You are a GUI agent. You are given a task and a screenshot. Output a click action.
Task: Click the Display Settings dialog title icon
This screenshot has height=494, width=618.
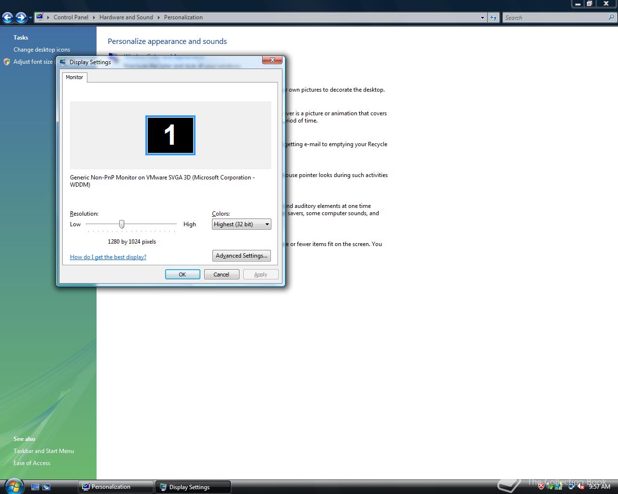(63, 62)
